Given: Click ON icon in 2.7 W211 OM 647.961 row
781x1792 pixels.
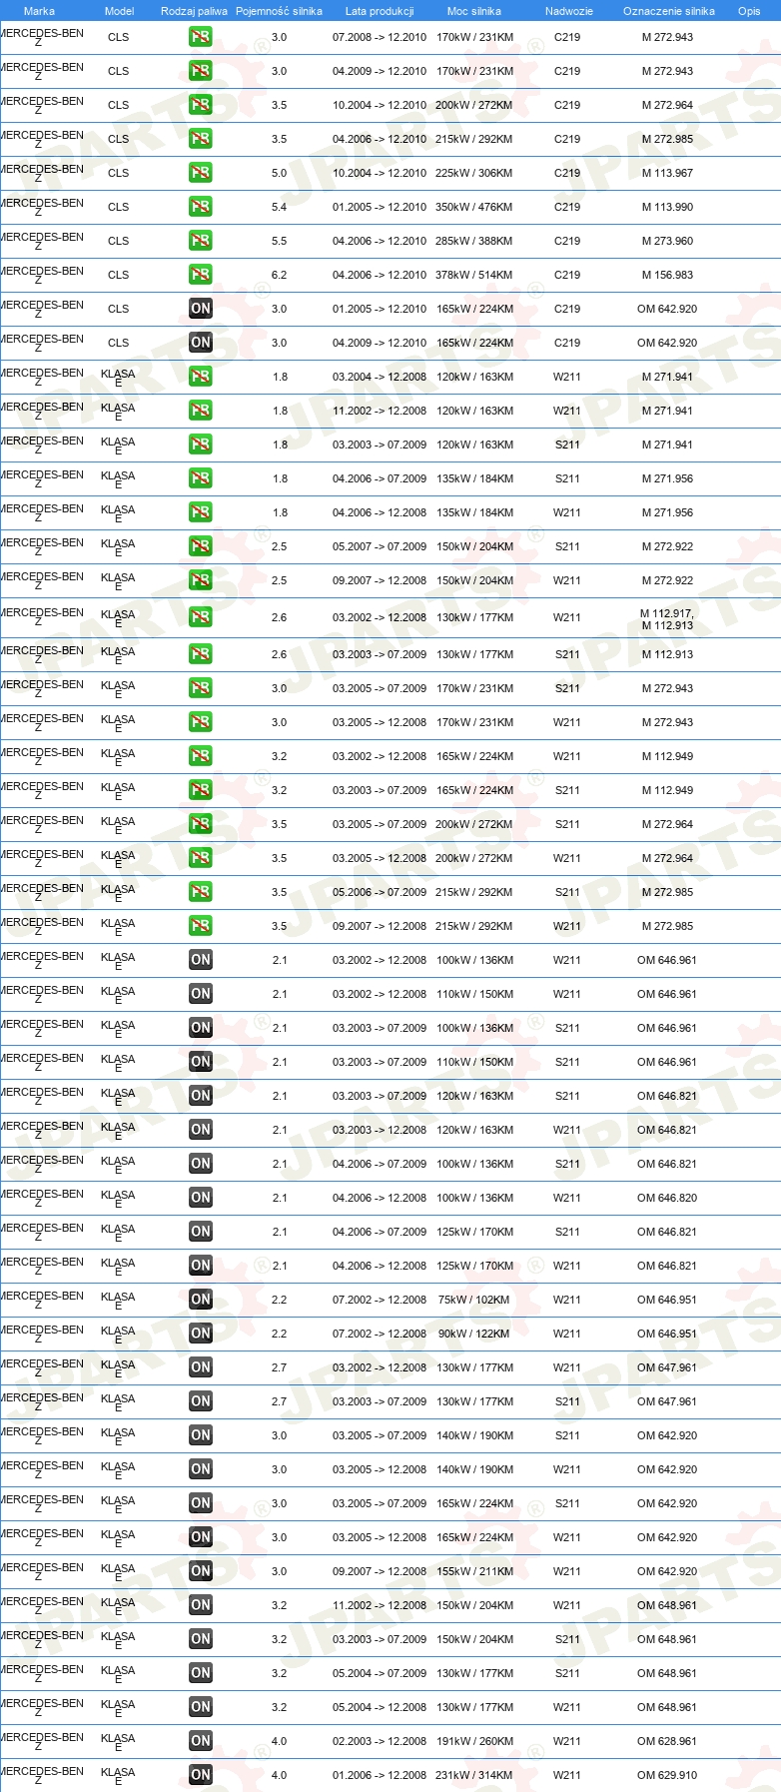Looking at the screenshot, I should point(200,1367).
